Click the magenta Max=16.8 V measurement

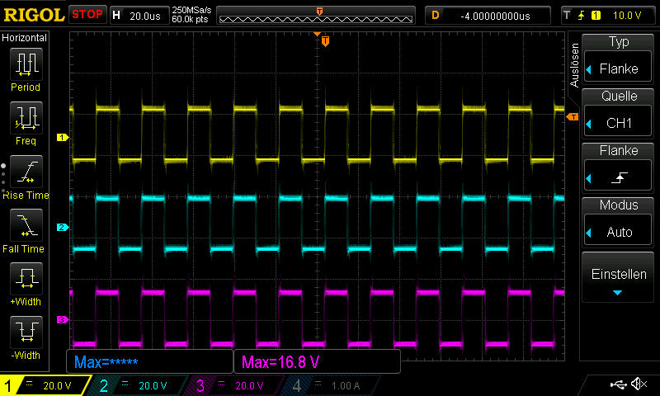tap(317, 361)
